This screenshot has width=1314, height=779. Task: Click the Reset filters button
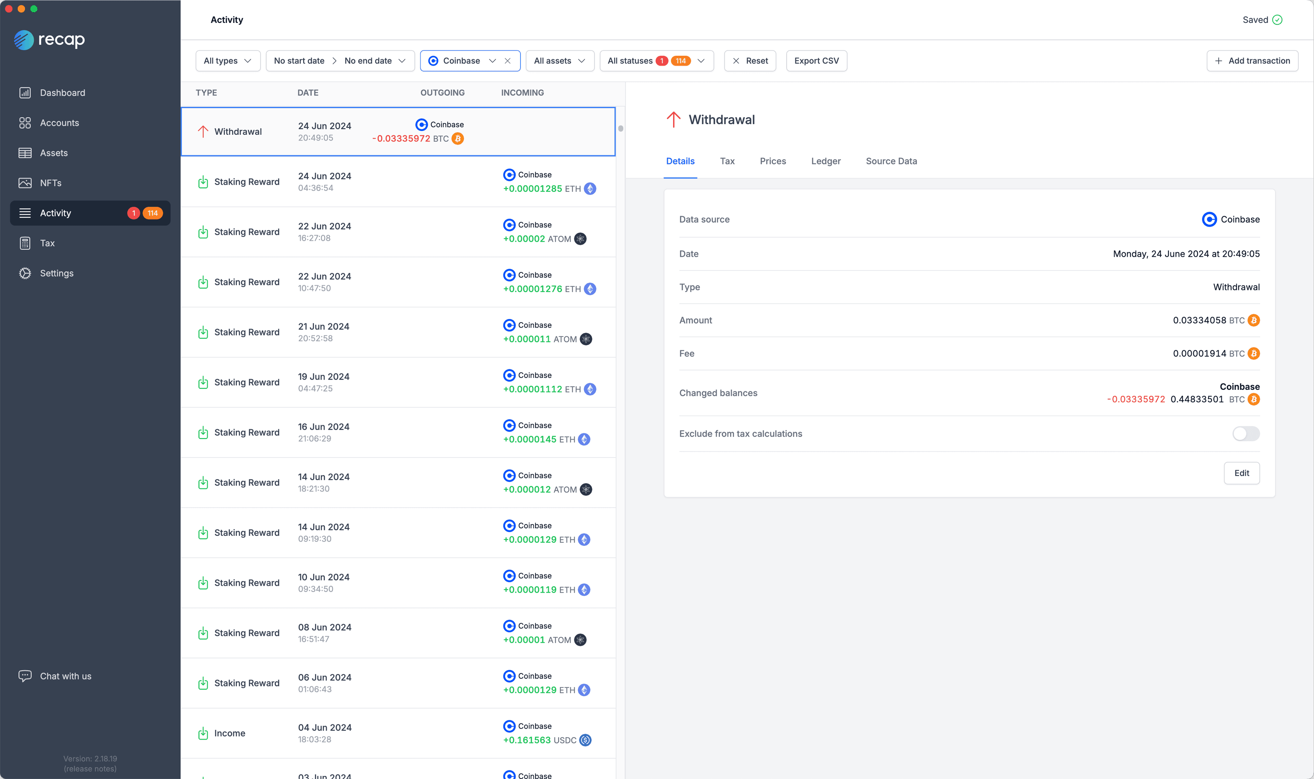(750, 61)
